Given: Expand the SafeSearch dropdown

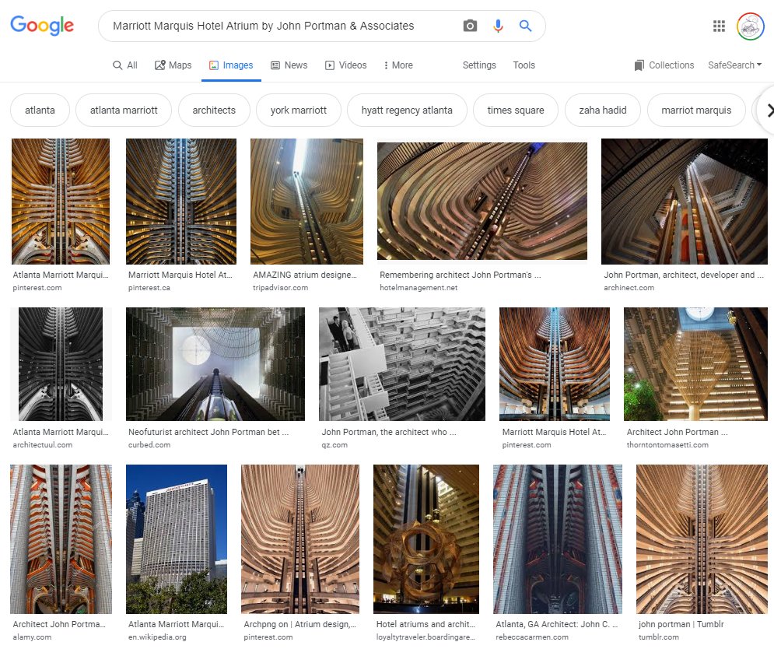Looking at the screenshot, I should (735, 65).
